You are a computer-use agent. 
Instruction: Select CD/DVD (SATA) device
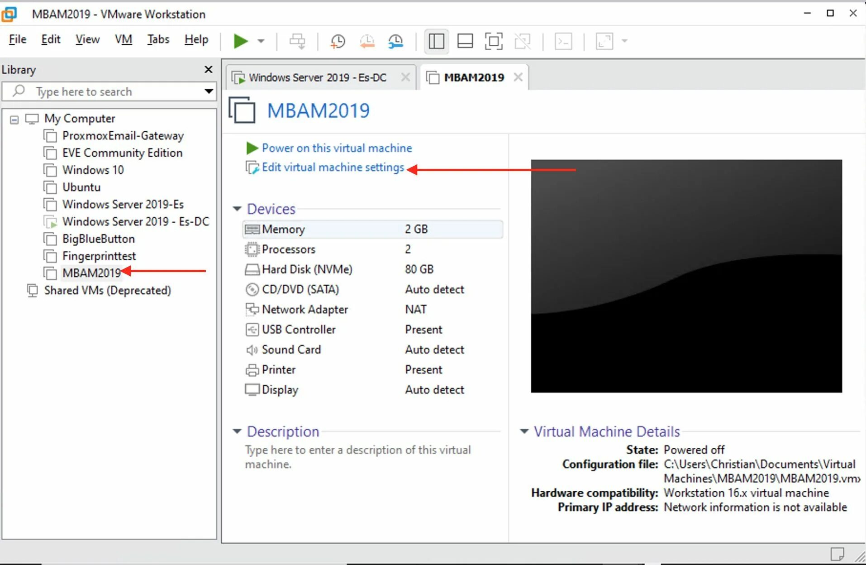pyautogui.click(x=373, y=289)
